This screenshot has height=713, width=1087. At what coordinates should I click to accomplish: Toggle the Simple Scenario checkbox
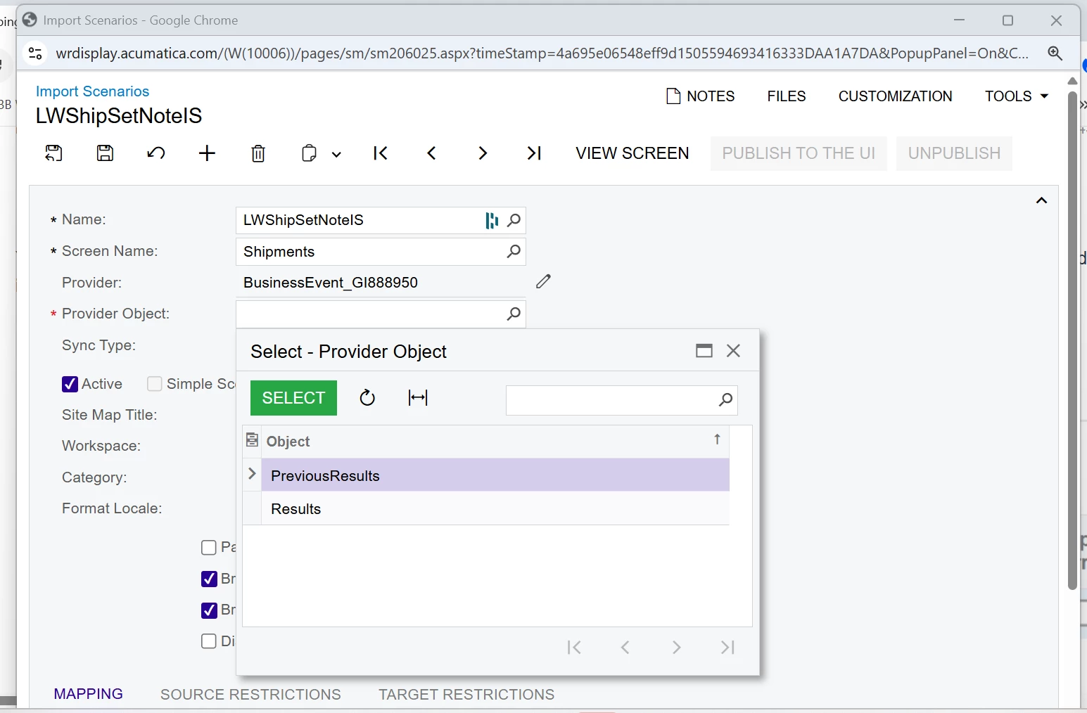click(x=155, y=384)
